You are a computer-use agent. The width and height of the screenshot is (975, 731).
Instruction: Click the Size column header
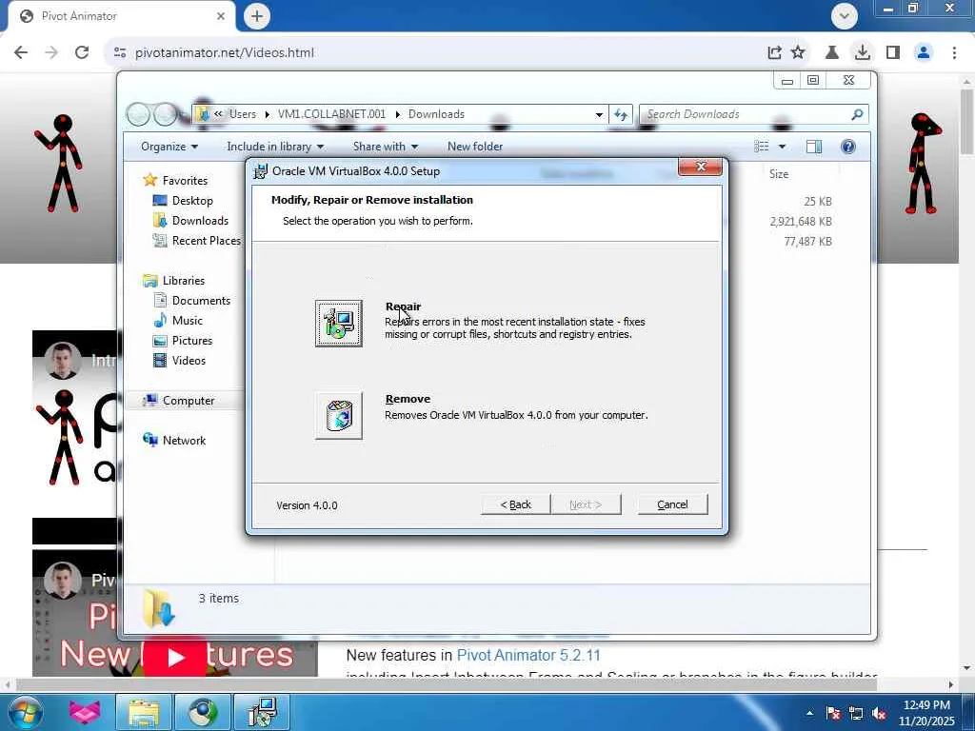pos(779,174)
